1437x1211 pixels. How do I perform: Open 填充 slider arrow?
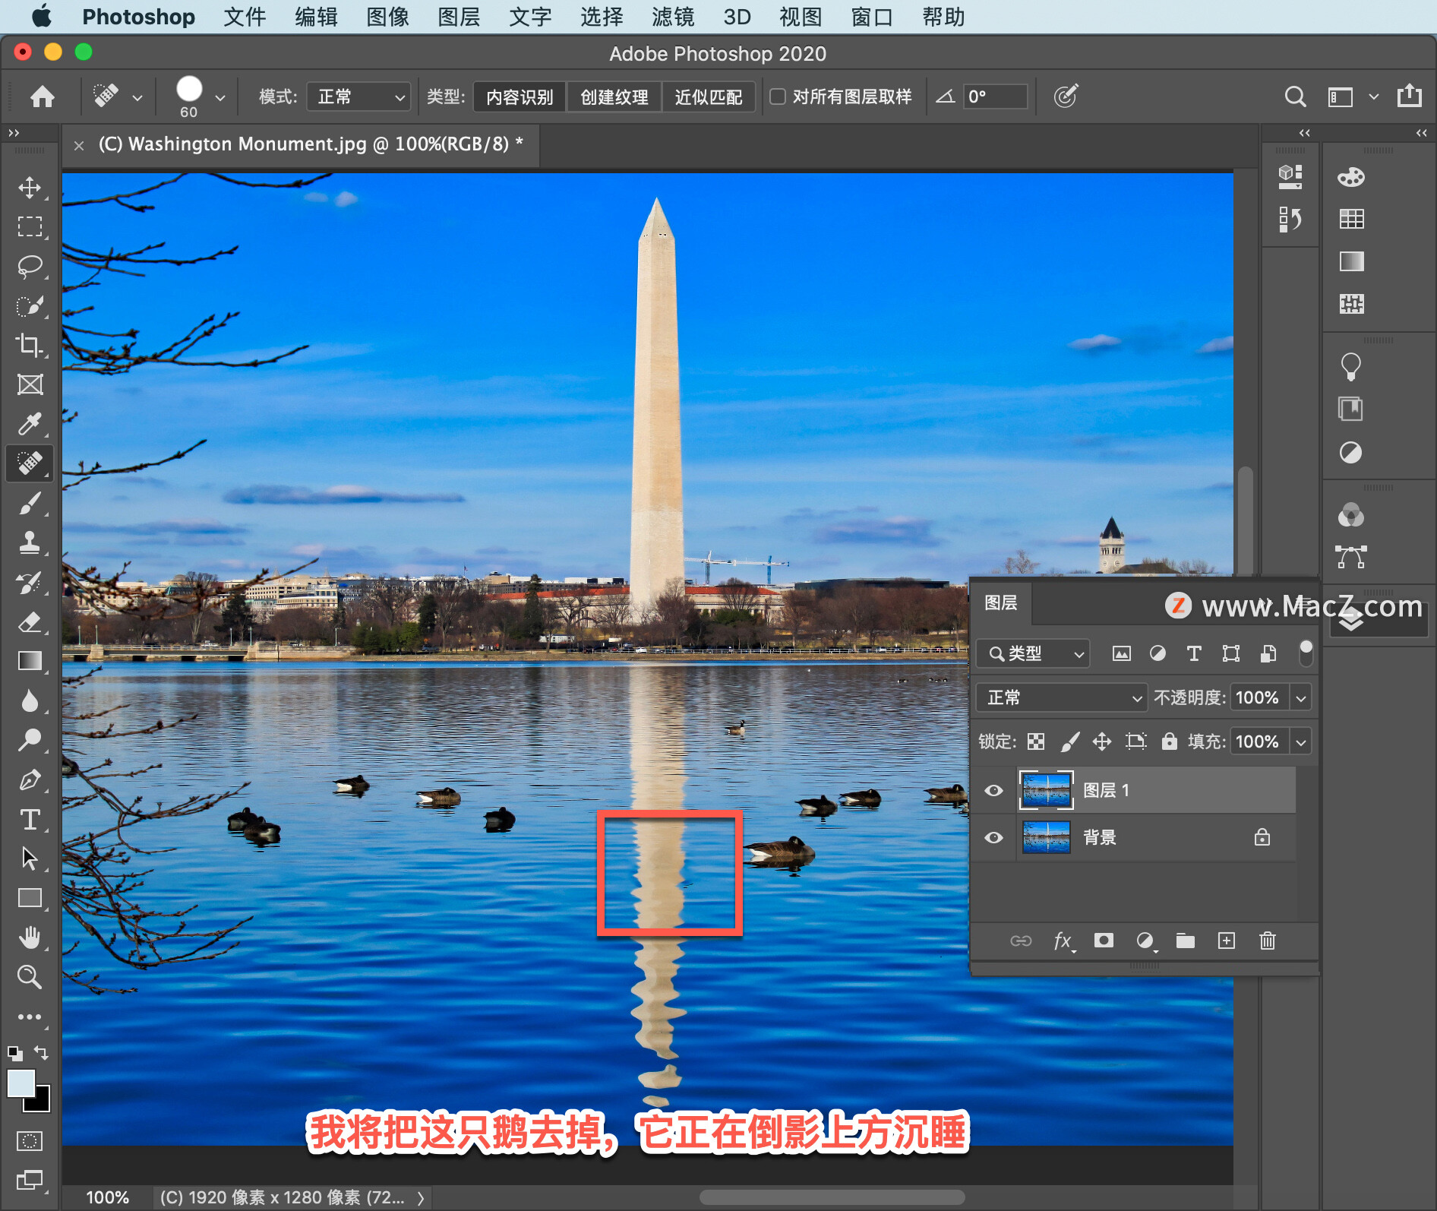1301,741
